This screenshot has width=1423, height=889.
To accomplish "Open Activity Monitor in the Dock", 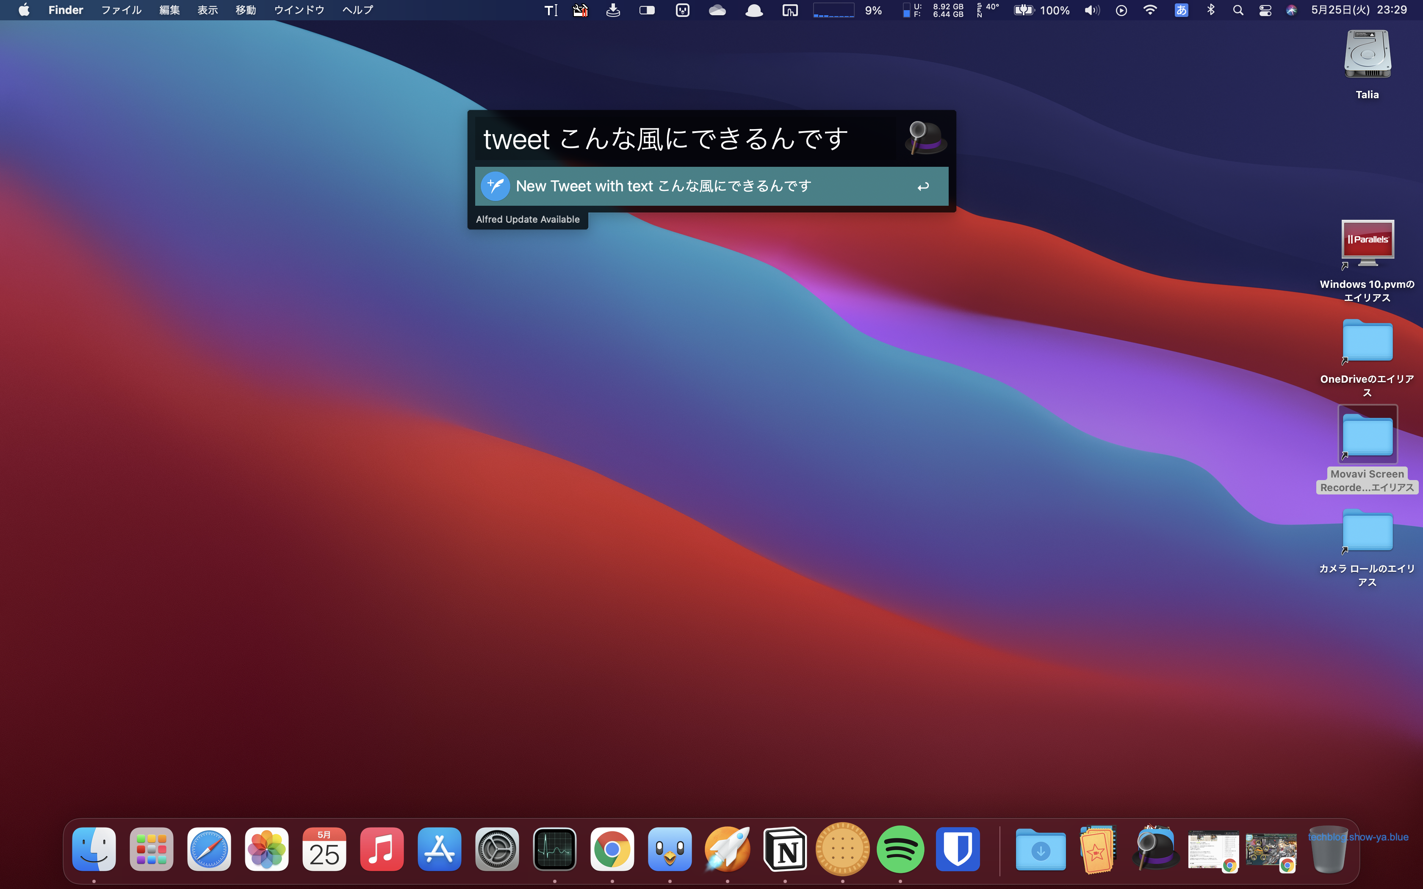I will (554, 850).
